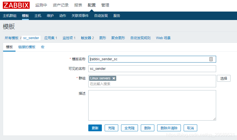This screenshot has height=140, width=237.
Task: Switch to 宏 tab
Action: click(x=43, y=47)
